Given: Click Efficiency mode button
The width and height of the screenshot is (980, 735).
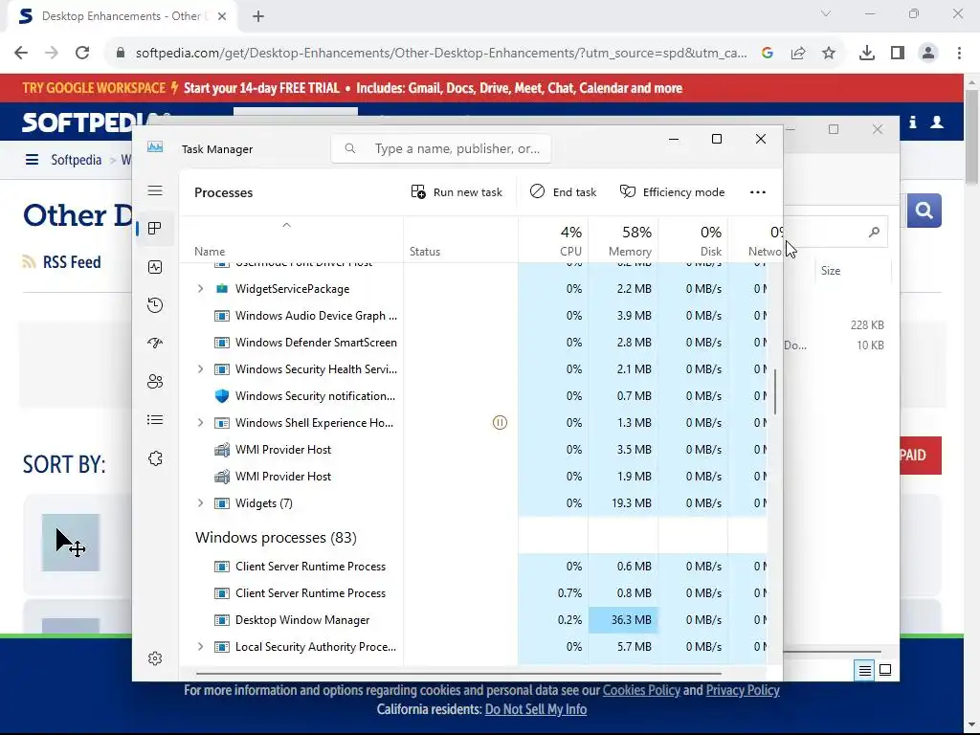Looking at the screenshot, I should click(x=672, y=191).
